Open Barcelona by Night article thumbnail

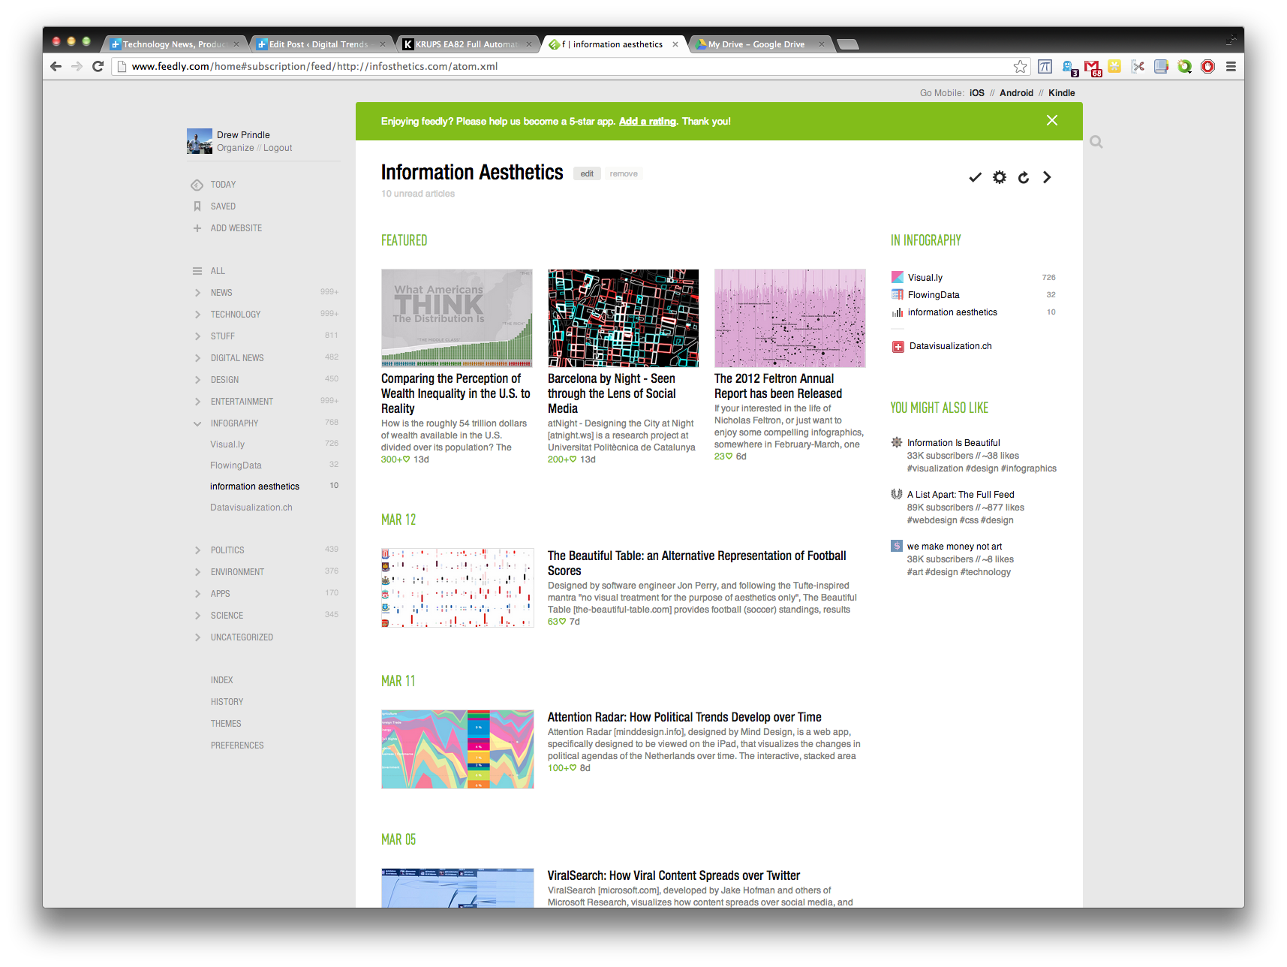pos(623,318)
